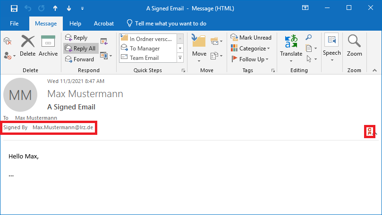Expand the Quick Steps gallery
Screen dimensions: 382x215
(180, 58)
